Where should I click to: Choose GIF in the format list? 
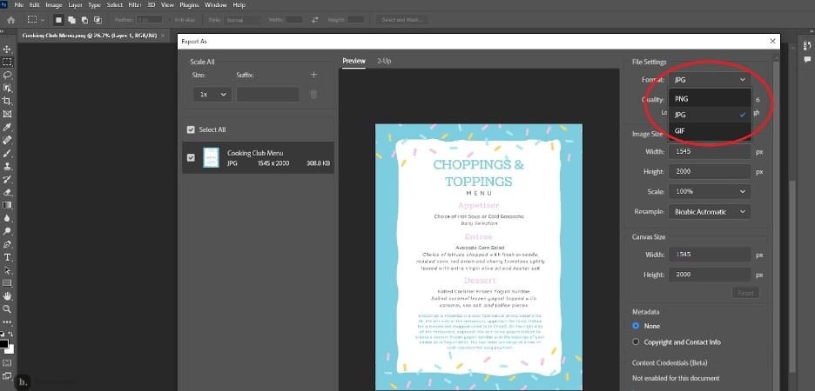click(x=679, y=130)
